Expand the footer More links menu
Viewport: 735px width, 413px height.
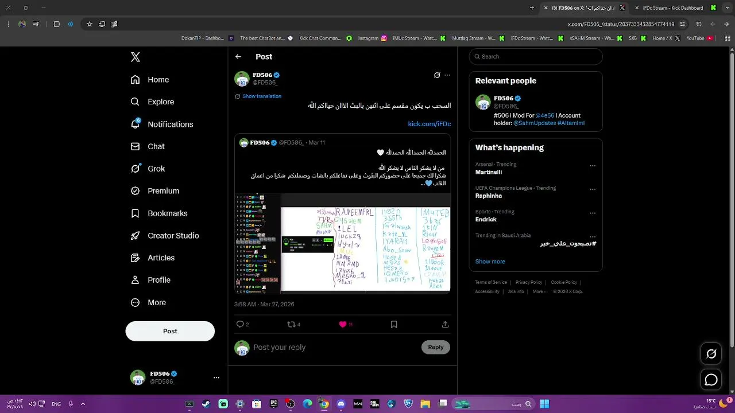click(540, 291)
